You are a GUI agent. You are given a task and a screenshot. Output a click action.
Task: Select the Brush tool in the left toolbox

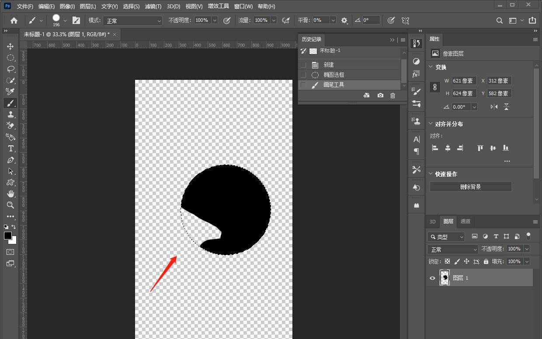(10, 103)
